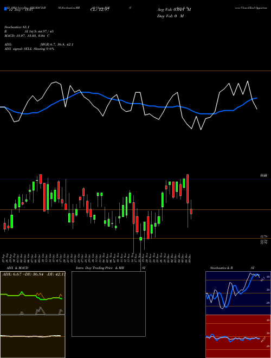Click the Stochastics & R SI panel title
271x358 pixels.
pyautogui.click(x=232, y=268)
